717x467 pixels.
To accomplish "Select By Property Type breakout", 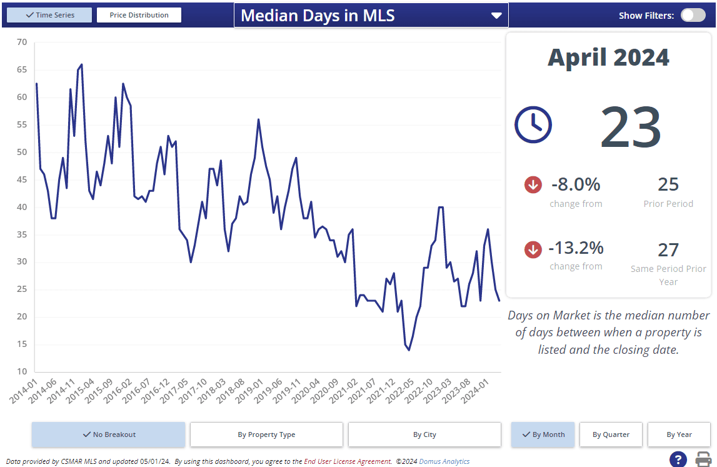I will [266, 434].
